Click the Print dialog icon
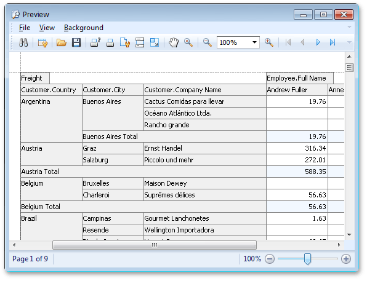Screen dimensions: 367x281 coord(95,42)
